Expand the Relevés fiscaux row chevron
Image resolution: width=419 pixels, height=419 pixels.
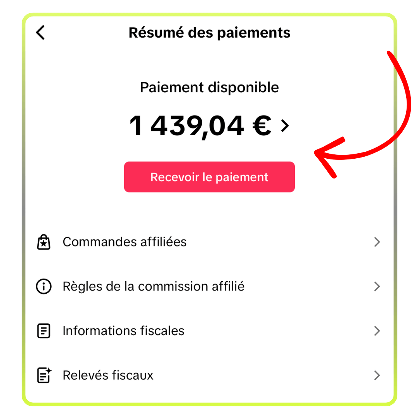[376, 375]
